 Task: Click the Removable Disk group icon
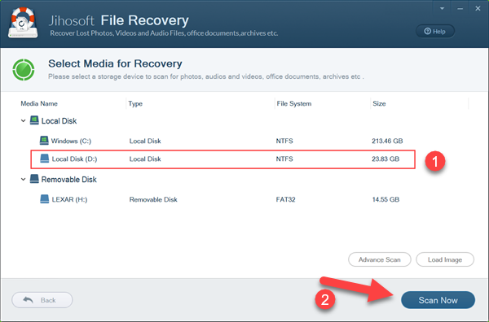point(34,179)
